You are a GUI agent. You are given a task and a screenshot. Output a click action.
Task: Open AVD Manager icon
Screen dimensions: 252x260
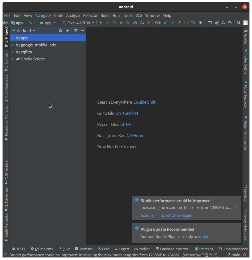coord(223,23)
